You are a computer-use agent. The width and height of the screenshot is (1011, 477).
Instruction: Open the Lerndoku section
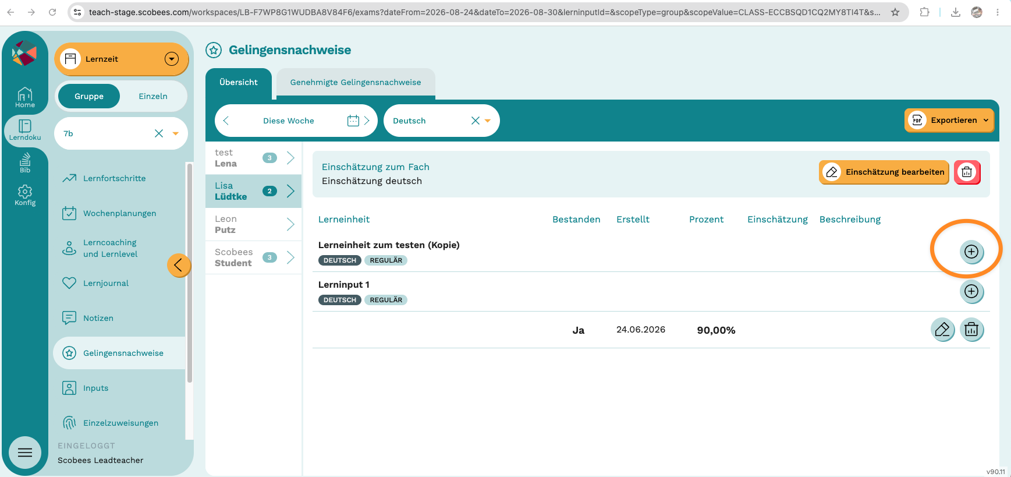click(25, 130)
